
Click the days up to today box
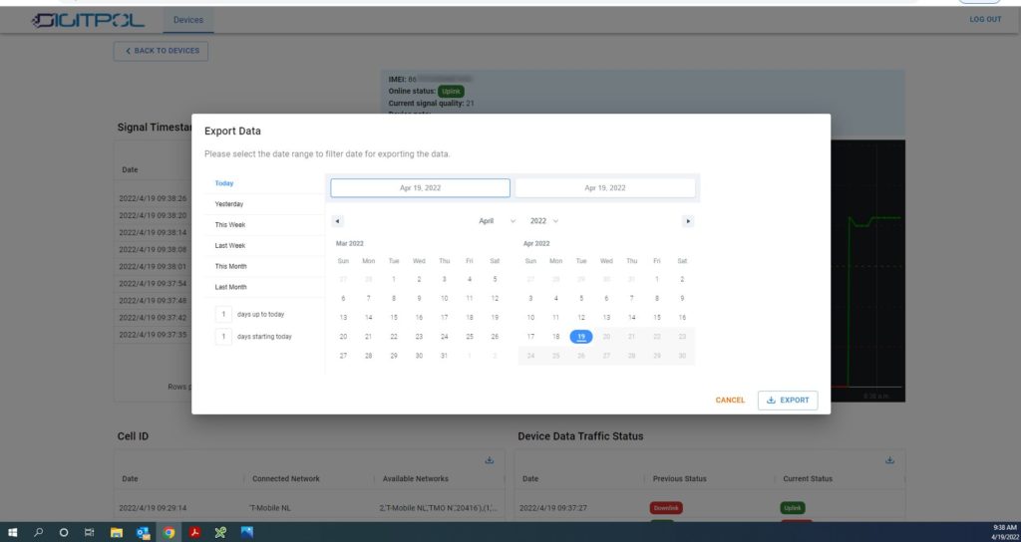[x=224, y=315]
